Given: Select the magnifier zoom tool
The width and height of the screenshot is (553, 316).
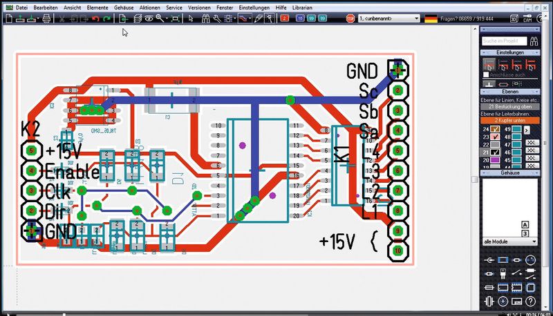Looking at the screenshot, I should coord(160,19).
